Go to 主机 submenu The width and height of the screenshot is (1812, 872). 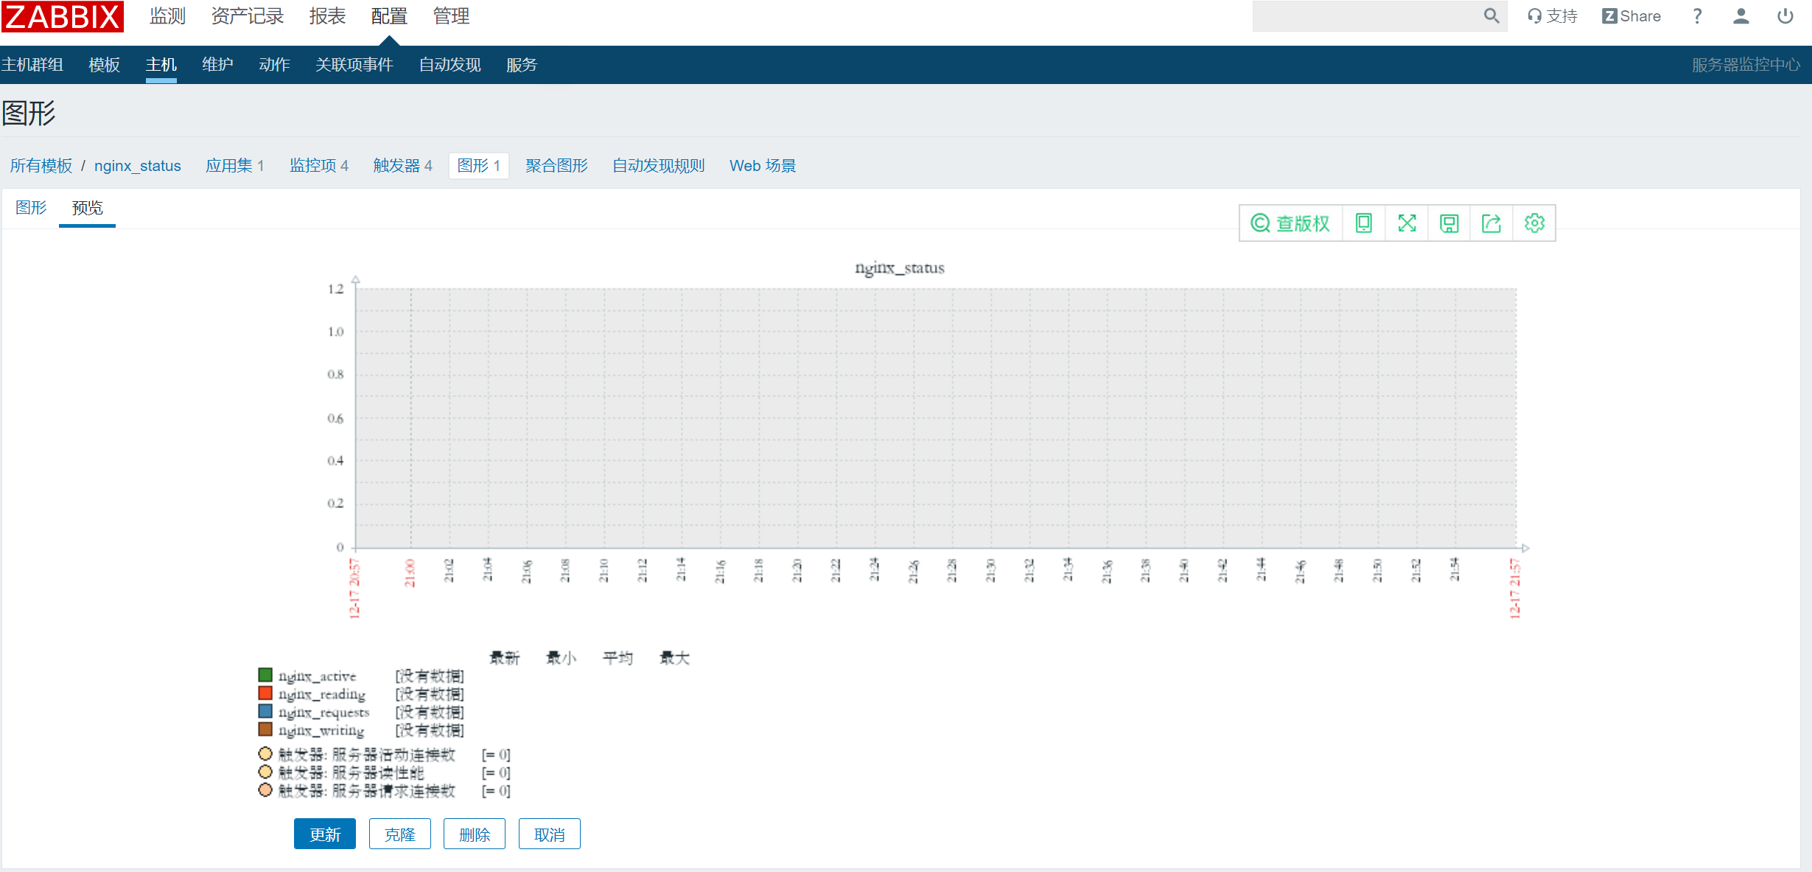coord(161,65)
